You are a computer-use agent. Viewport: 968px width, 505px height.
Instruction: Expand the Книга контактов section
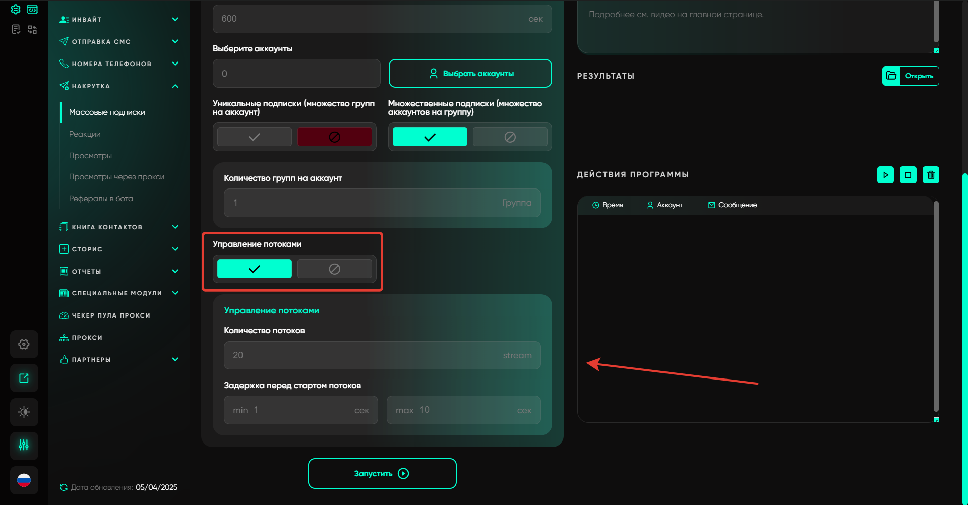click(175, 227)
